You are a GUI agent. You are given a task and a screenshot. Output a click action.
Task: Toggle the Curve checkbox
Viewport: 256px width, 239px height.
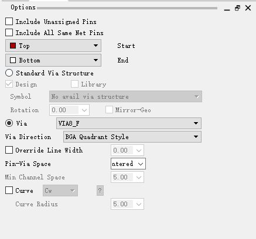click(x=9, y=190)
